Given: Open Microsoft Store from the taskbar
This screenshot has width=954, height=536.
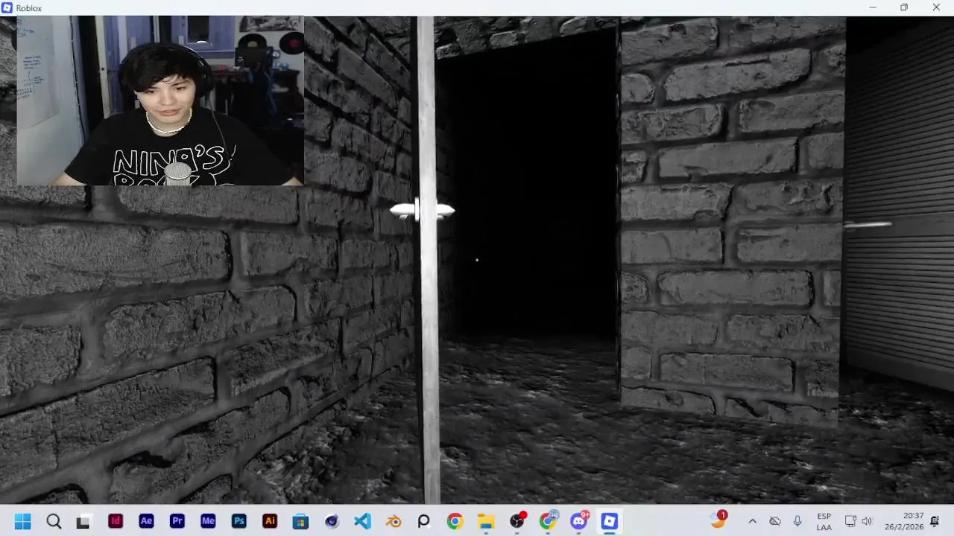Looking at the screenshot, I should (x=300, y=521).
